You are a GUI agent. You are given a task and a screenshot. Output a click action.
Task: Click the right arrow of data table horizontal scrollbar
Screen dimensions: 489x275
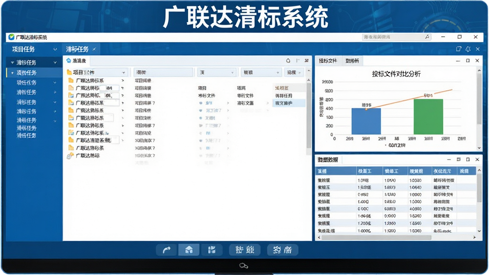pos(475,238)
